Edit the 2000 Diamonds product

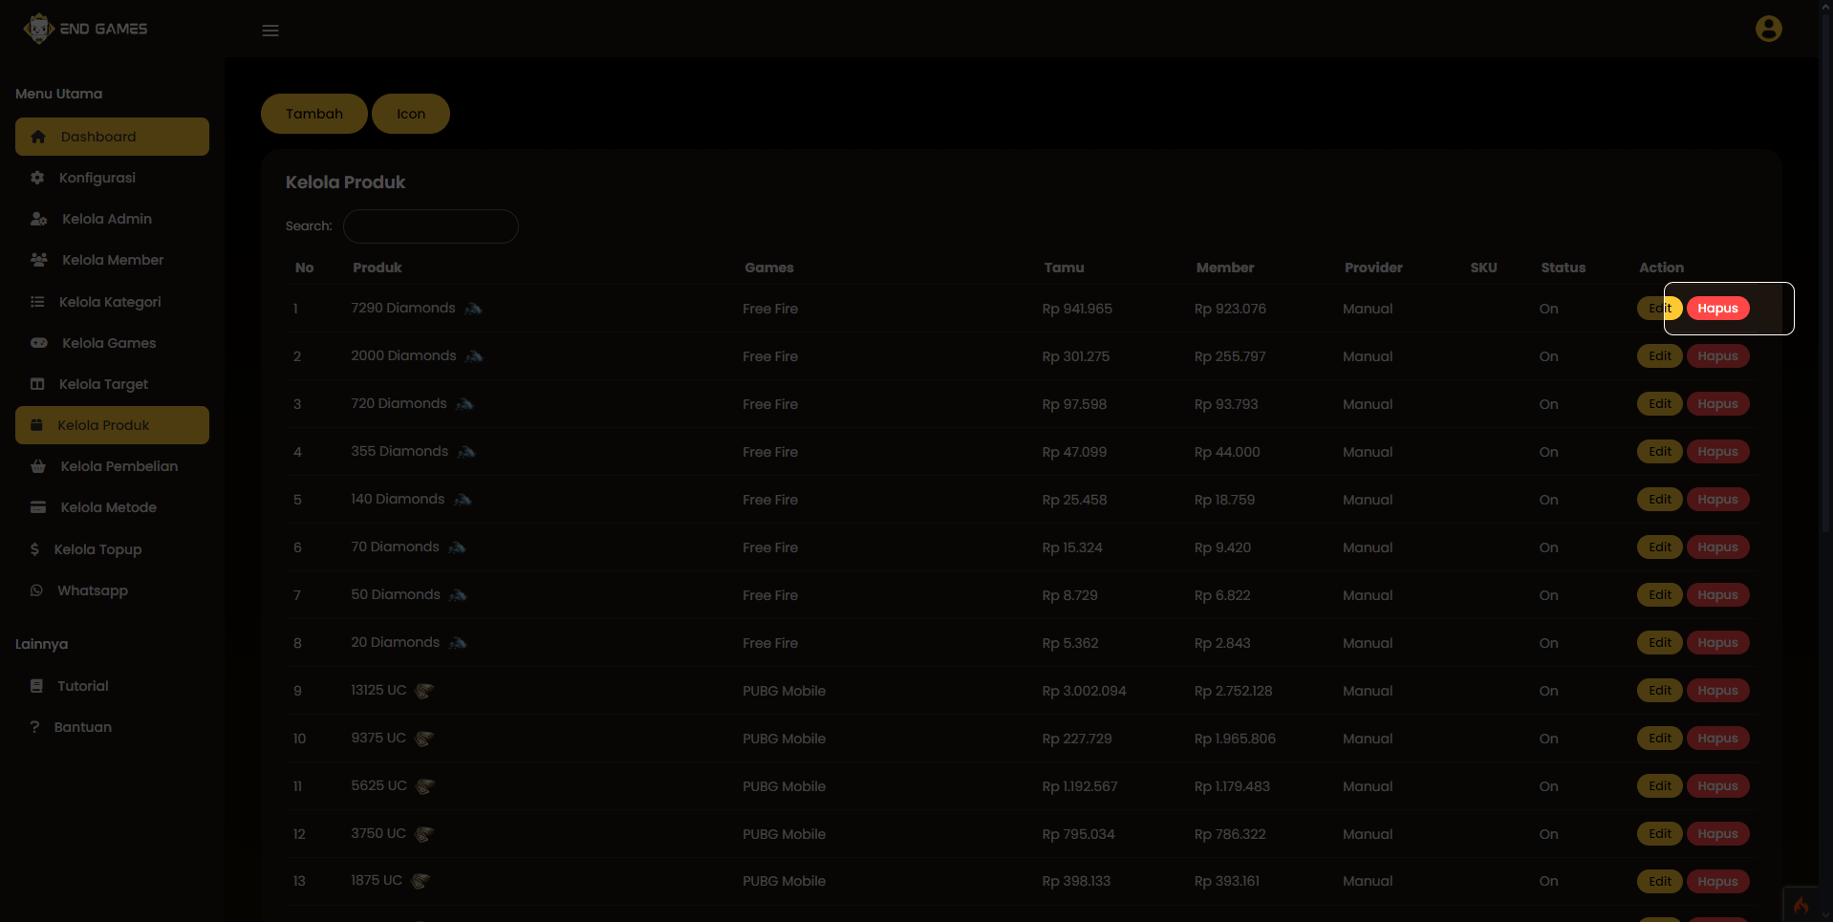pyautogui.click(x=1659, y=356)
